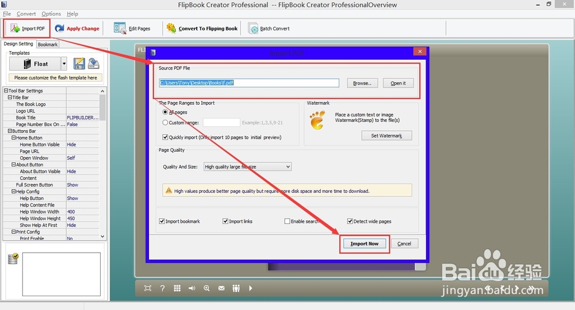Open the Options menu
575x310 pixels.
[51, 14]
